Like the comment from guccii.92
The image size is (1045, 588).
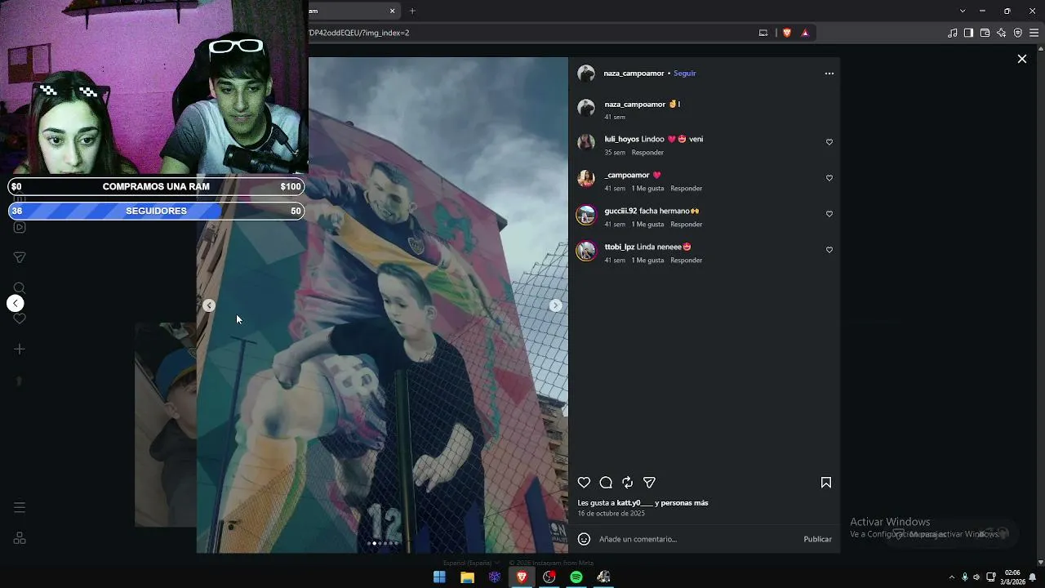click(x=829, y=214)
